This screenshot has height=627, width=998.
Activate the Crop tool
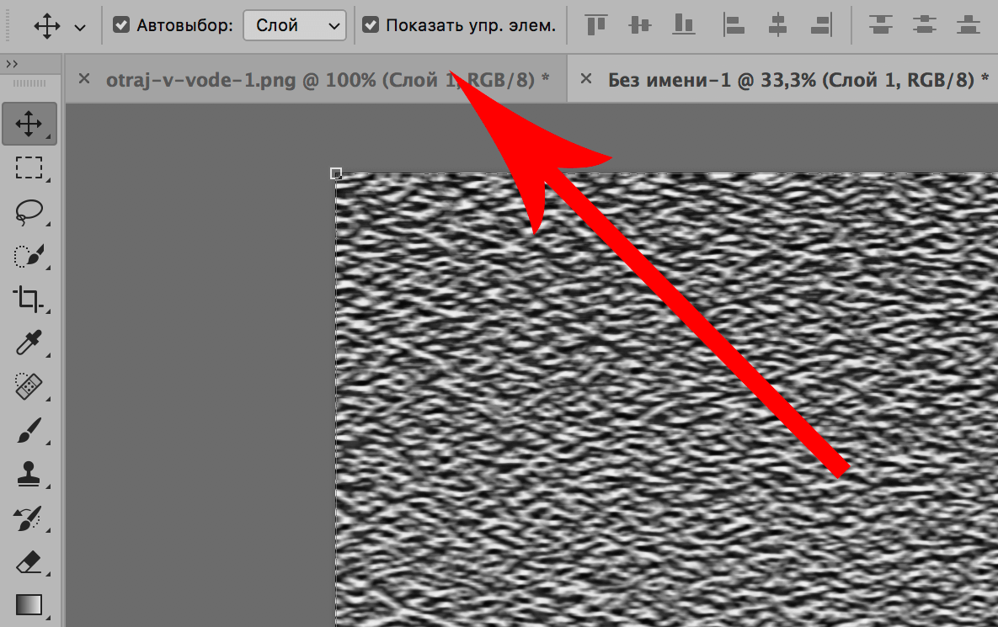click(x=29, y=299)
